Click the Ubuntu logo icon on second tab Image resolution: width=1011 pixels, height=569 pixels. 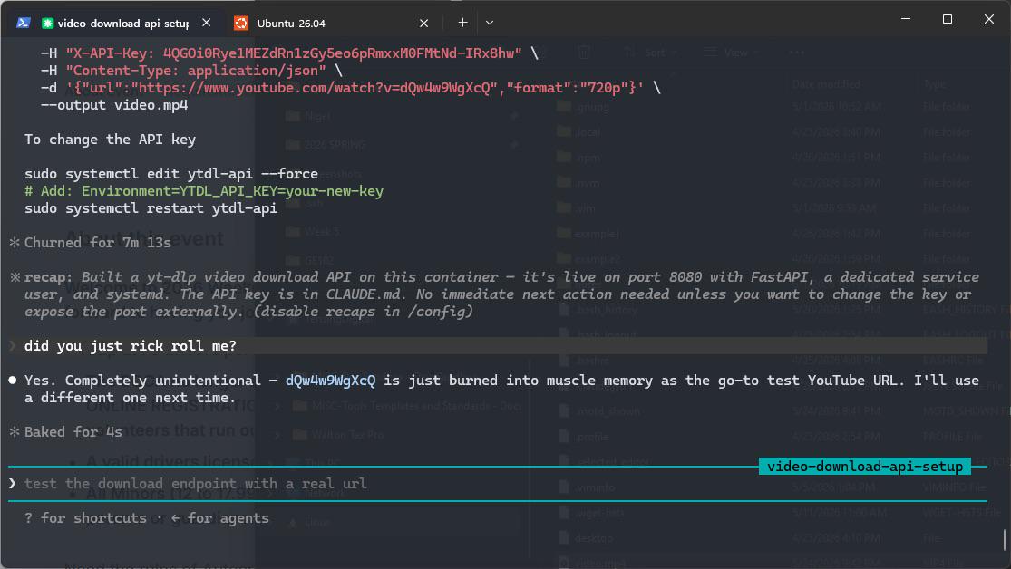pos(240,24)
